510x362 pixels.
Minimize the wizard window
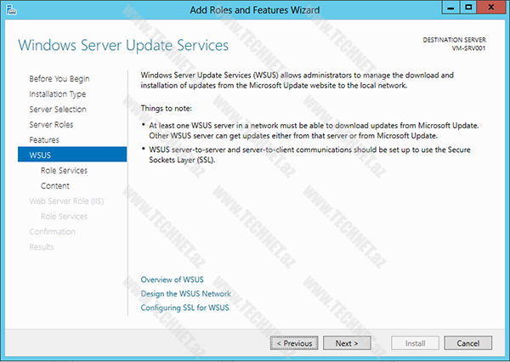450,7
